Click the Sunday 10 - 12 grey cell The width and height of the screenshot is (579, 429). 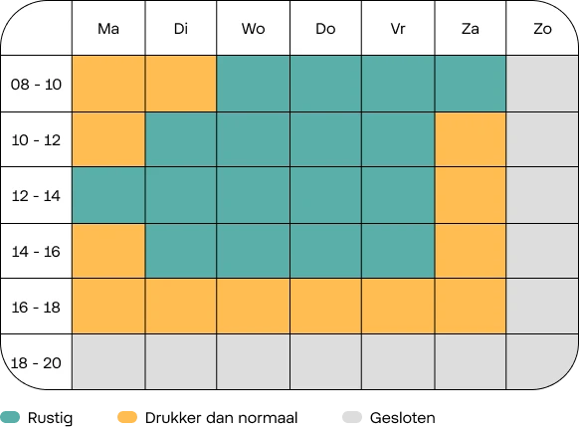click(x=542, y=139)
